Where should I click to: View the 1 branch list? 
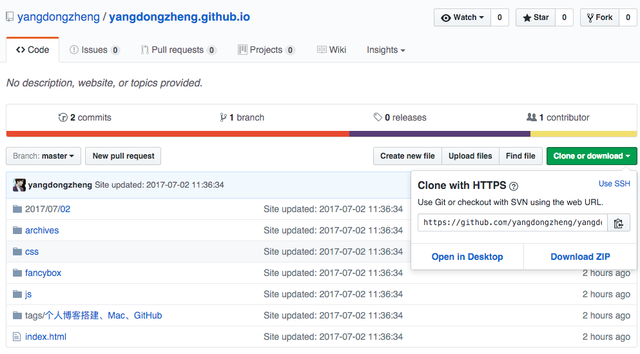pos(242,117)
